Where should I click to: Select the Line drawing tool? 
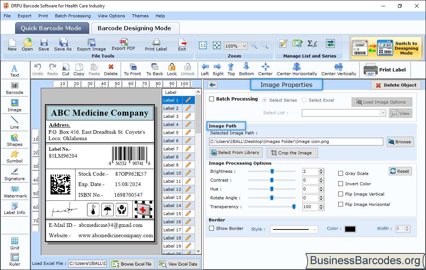tap(15, 123)
